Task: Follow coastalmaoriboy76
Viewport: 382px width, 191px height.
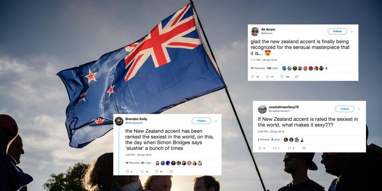Action: coord(345,109)
